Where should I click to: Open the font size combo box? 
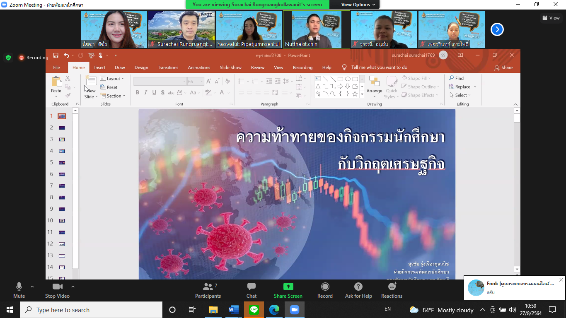point(196,82)
